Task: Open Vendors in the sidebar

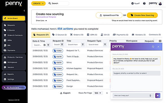Action: [x=14, y=67]
